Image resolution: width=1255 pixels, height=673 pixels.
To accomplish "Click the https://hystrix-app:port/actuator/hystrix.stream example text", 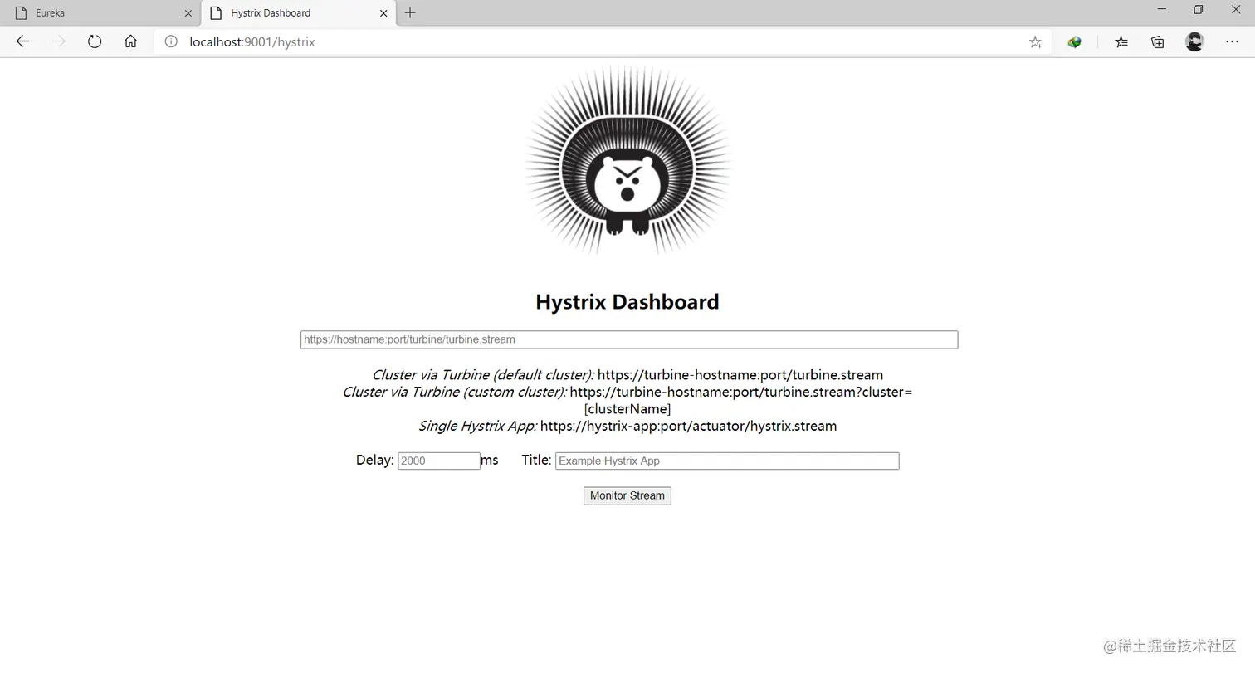I will click(688, 426).
